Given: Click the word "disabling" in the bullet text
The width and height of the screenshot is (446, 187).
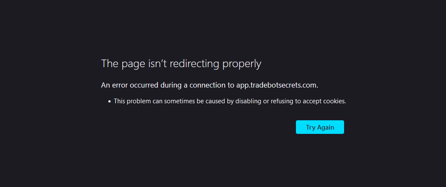Looking at the screenshot, I should pos(248,101).
